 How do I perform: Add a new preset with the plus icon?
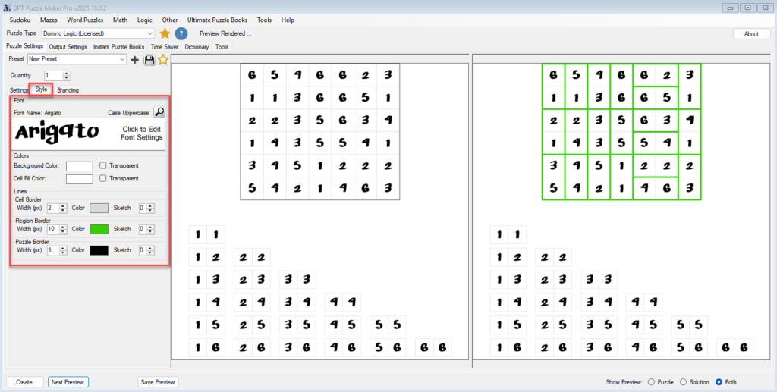tap(135, 60)
